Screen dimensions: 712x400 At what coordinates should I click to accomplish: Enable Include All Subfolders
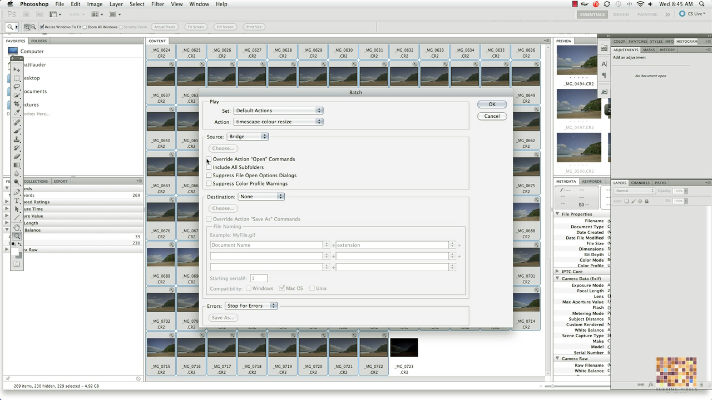click(209, 167)
